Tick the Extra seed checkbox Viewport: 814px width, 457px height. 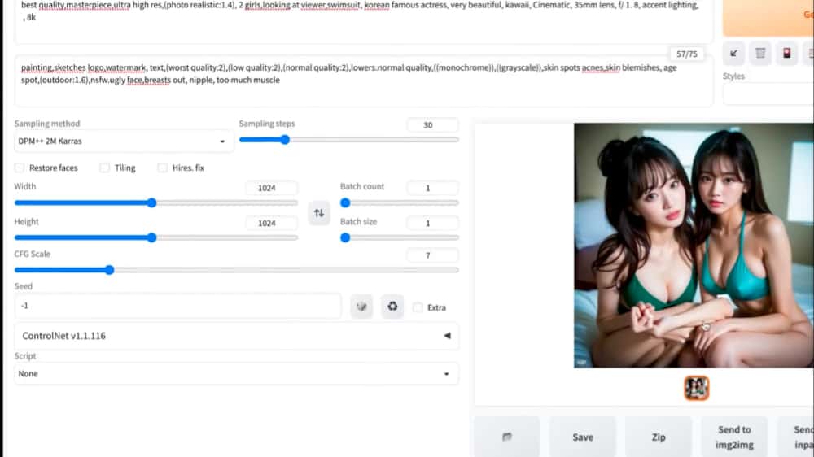(x=418, y=307)
